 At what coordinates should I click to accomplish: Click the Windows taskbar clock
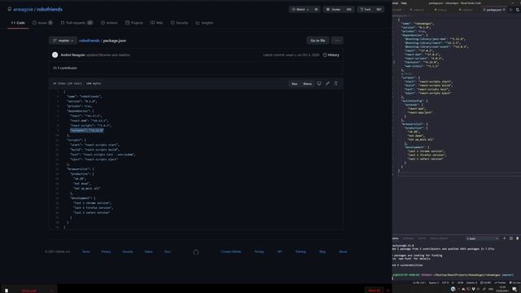[x=502, y=289]
